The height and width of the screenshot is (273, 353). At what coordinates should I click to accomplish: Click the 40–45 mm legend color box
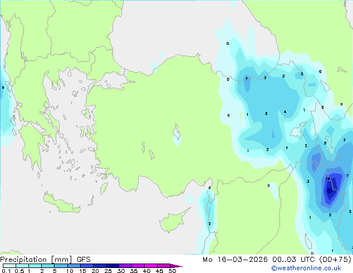coord(151,266)
